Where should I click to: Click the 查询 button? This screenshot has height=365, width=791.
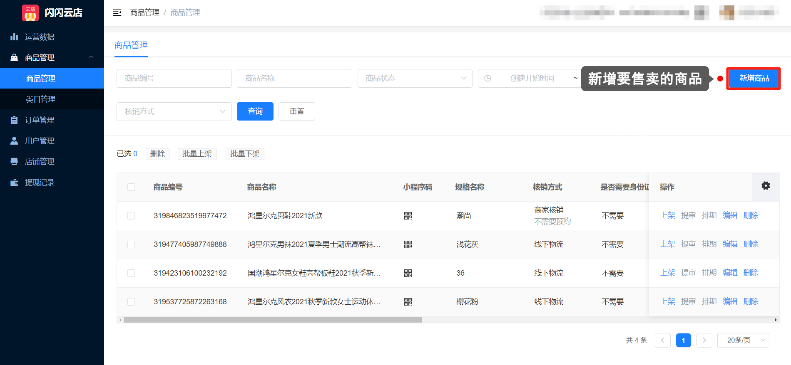(x=255, y=111)
